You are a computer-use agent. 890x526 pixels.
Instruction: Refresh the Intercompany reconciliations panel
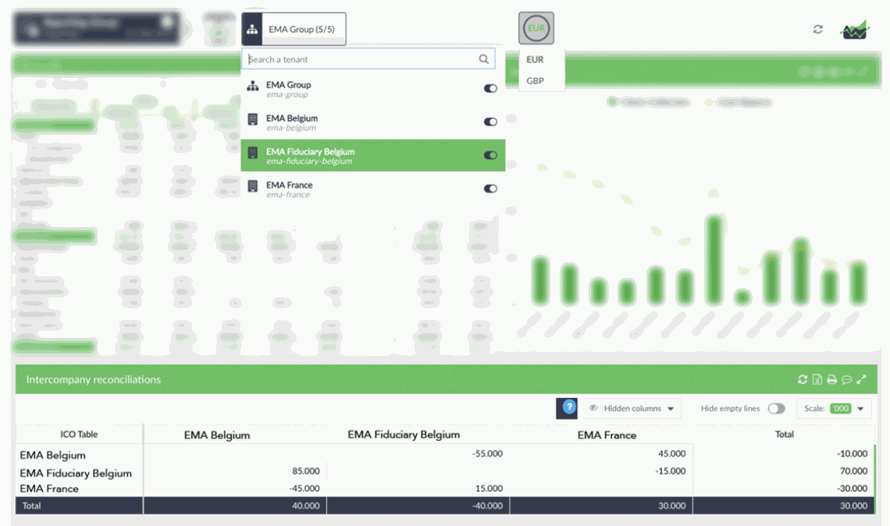[x=803, y=379]
